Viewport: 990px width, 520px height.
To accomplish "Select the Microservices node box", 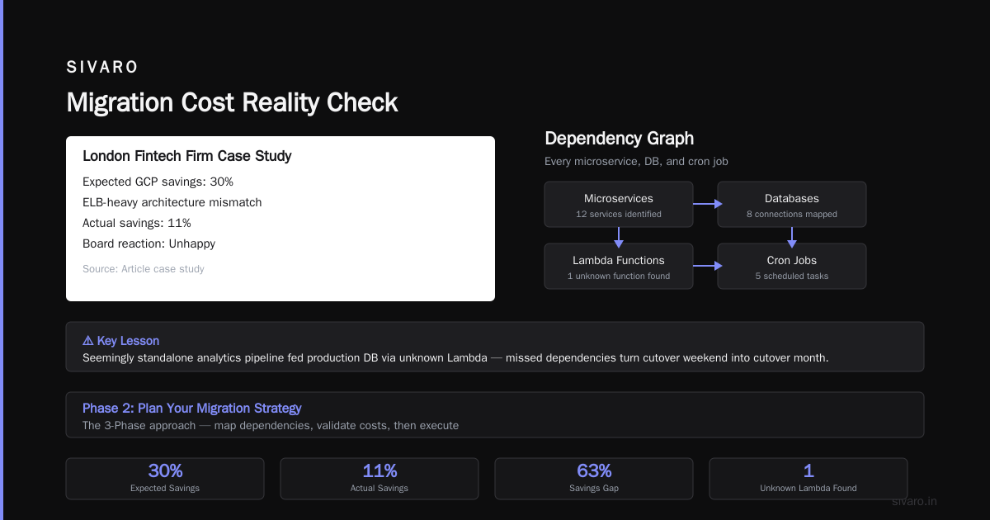I will 619,205.
